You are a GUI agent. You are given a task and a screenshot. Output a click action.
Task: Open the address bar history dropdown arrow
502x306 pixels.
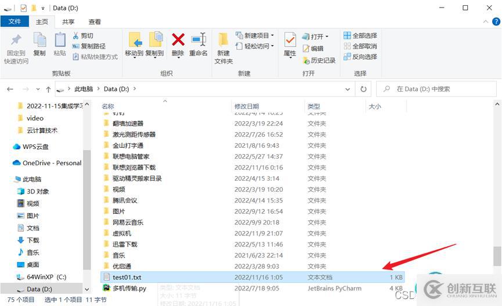pyautogui.click(x=348, y=89)
